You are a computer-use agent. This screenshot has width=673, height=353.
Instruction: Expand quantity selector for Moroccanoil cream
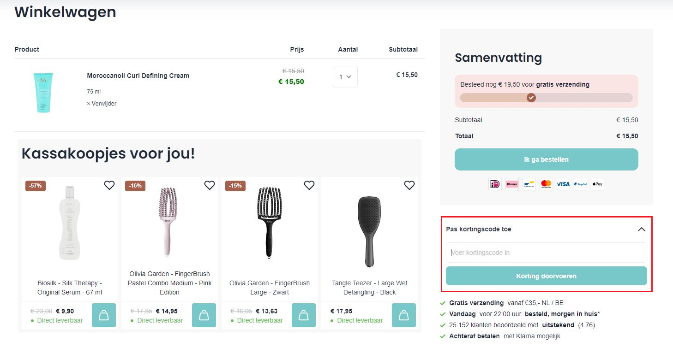click(345, 76)
